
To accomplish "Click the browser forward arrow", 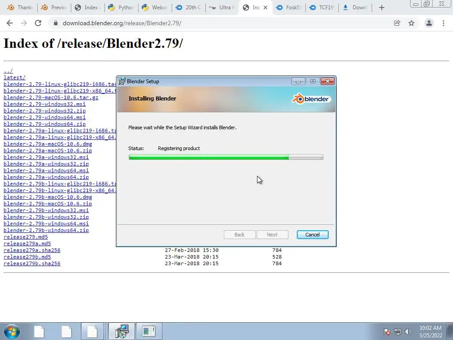I will pos(24,23).
